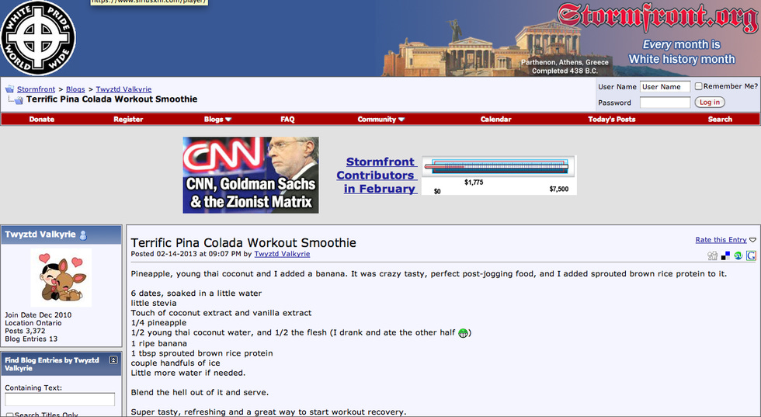761x417 pixels.
Task: Open the Search menu item in navbar
Action: [720, 120]
